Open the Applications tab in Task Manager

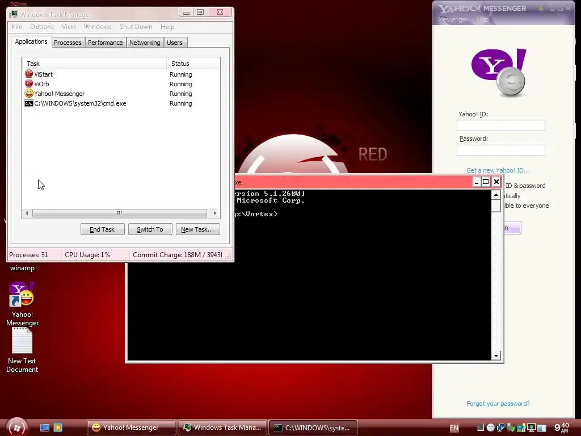[x=31, y=41]
